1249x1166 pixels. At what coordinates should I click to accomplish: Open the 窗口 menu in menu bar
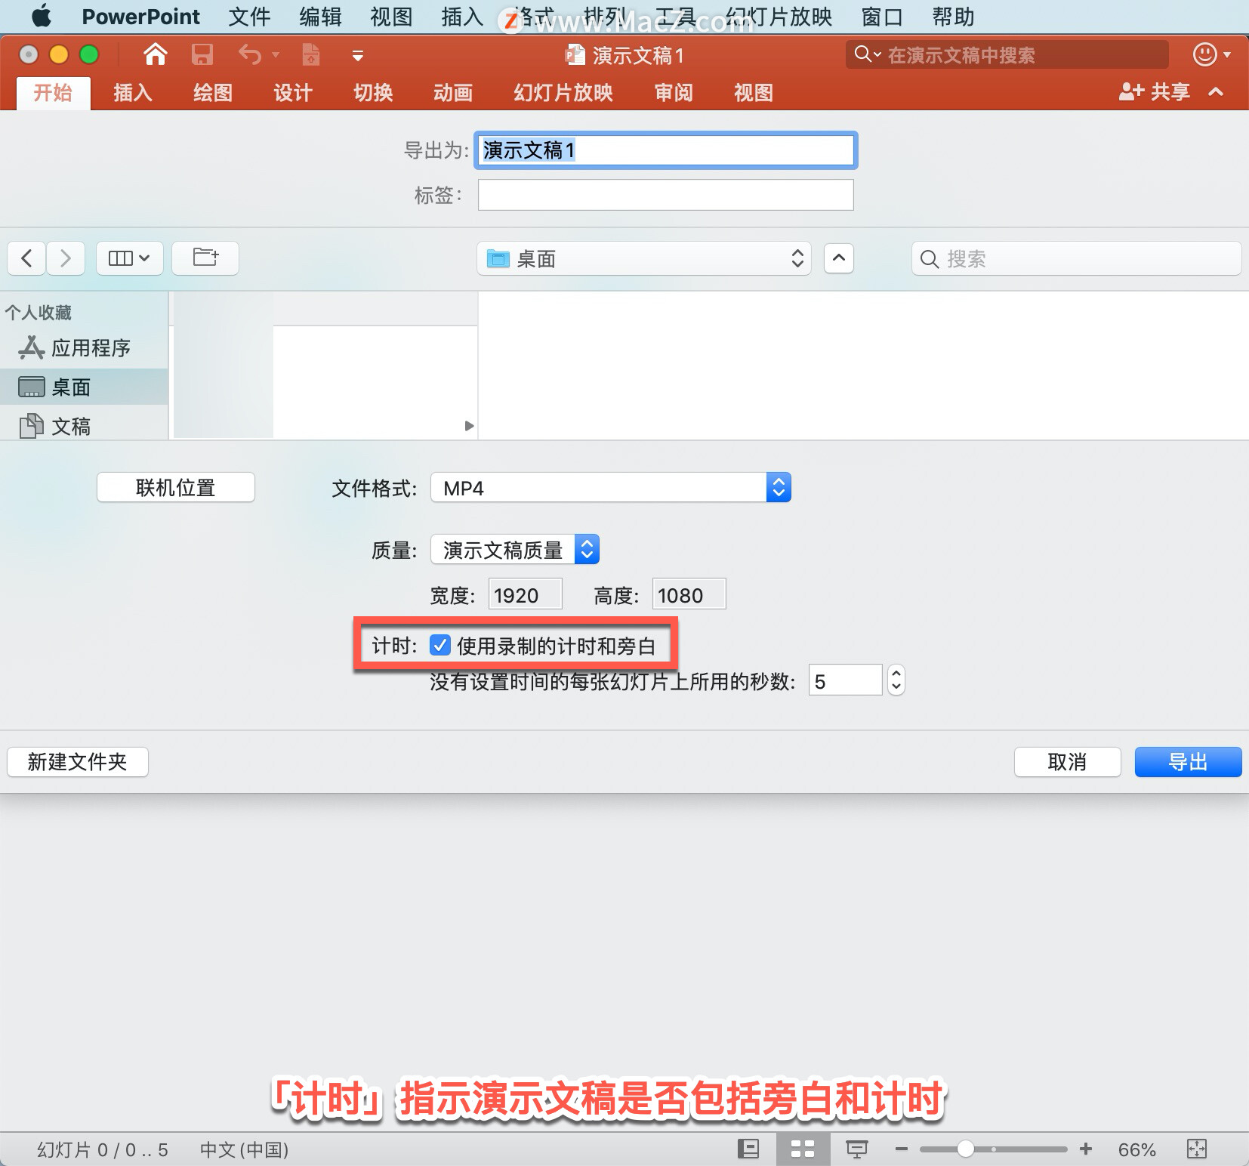point(882,17)
